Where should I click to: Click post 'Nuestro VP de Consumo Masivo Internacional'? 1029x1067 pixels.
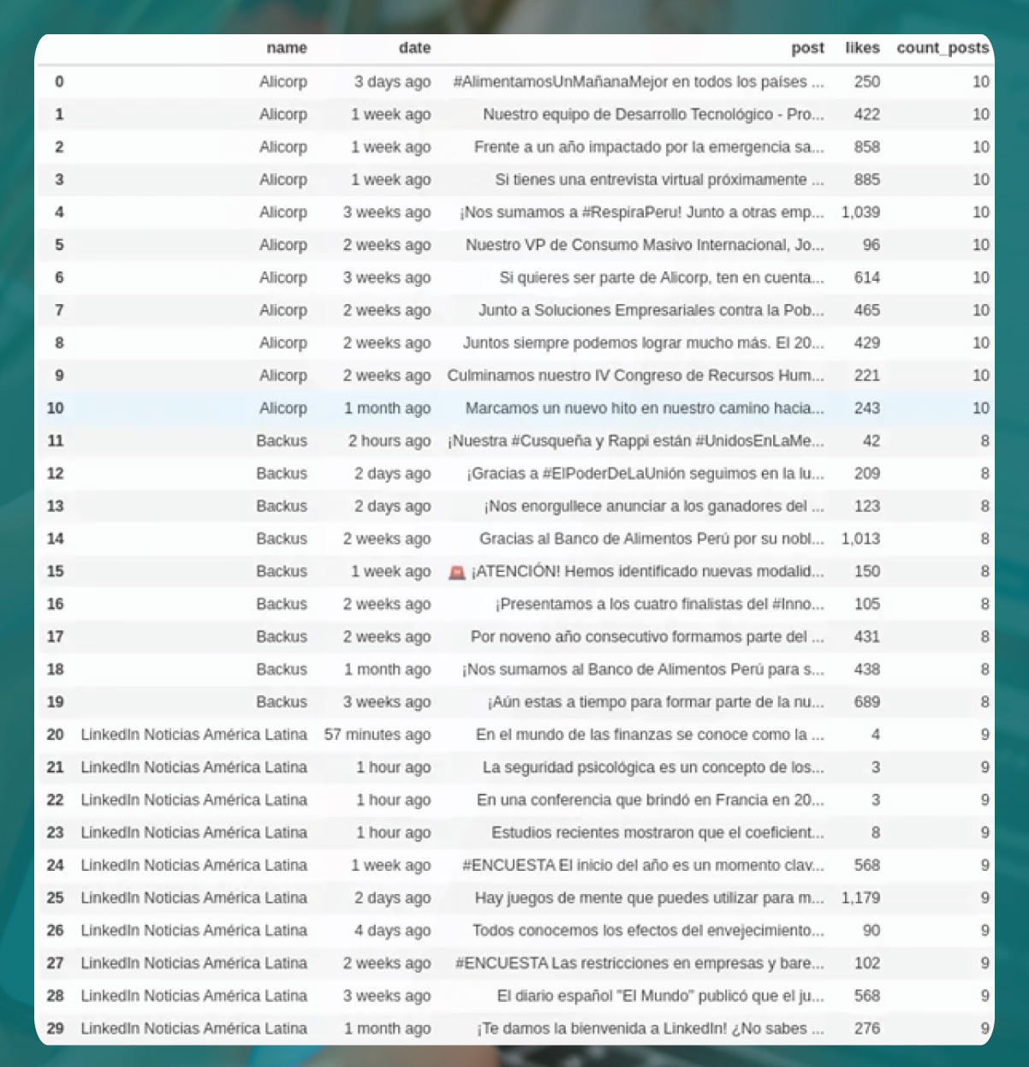coord(645,244)
